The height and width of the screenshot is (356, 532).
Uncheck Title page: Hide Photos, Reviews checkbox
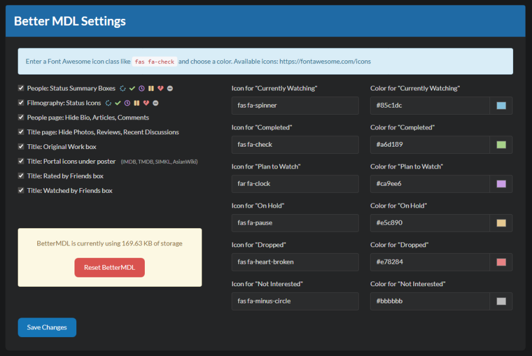coord(21,132)
